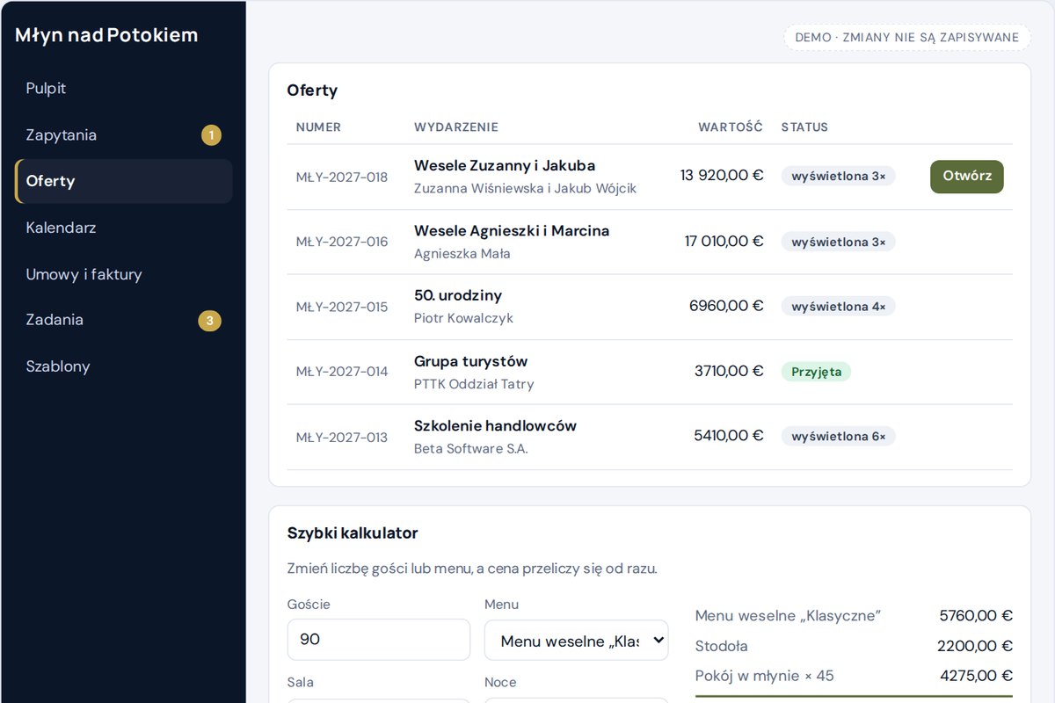The image size is (1055, 703).
Task: Click the value 17 010,00 €
Action: click(x=724, y=241)
